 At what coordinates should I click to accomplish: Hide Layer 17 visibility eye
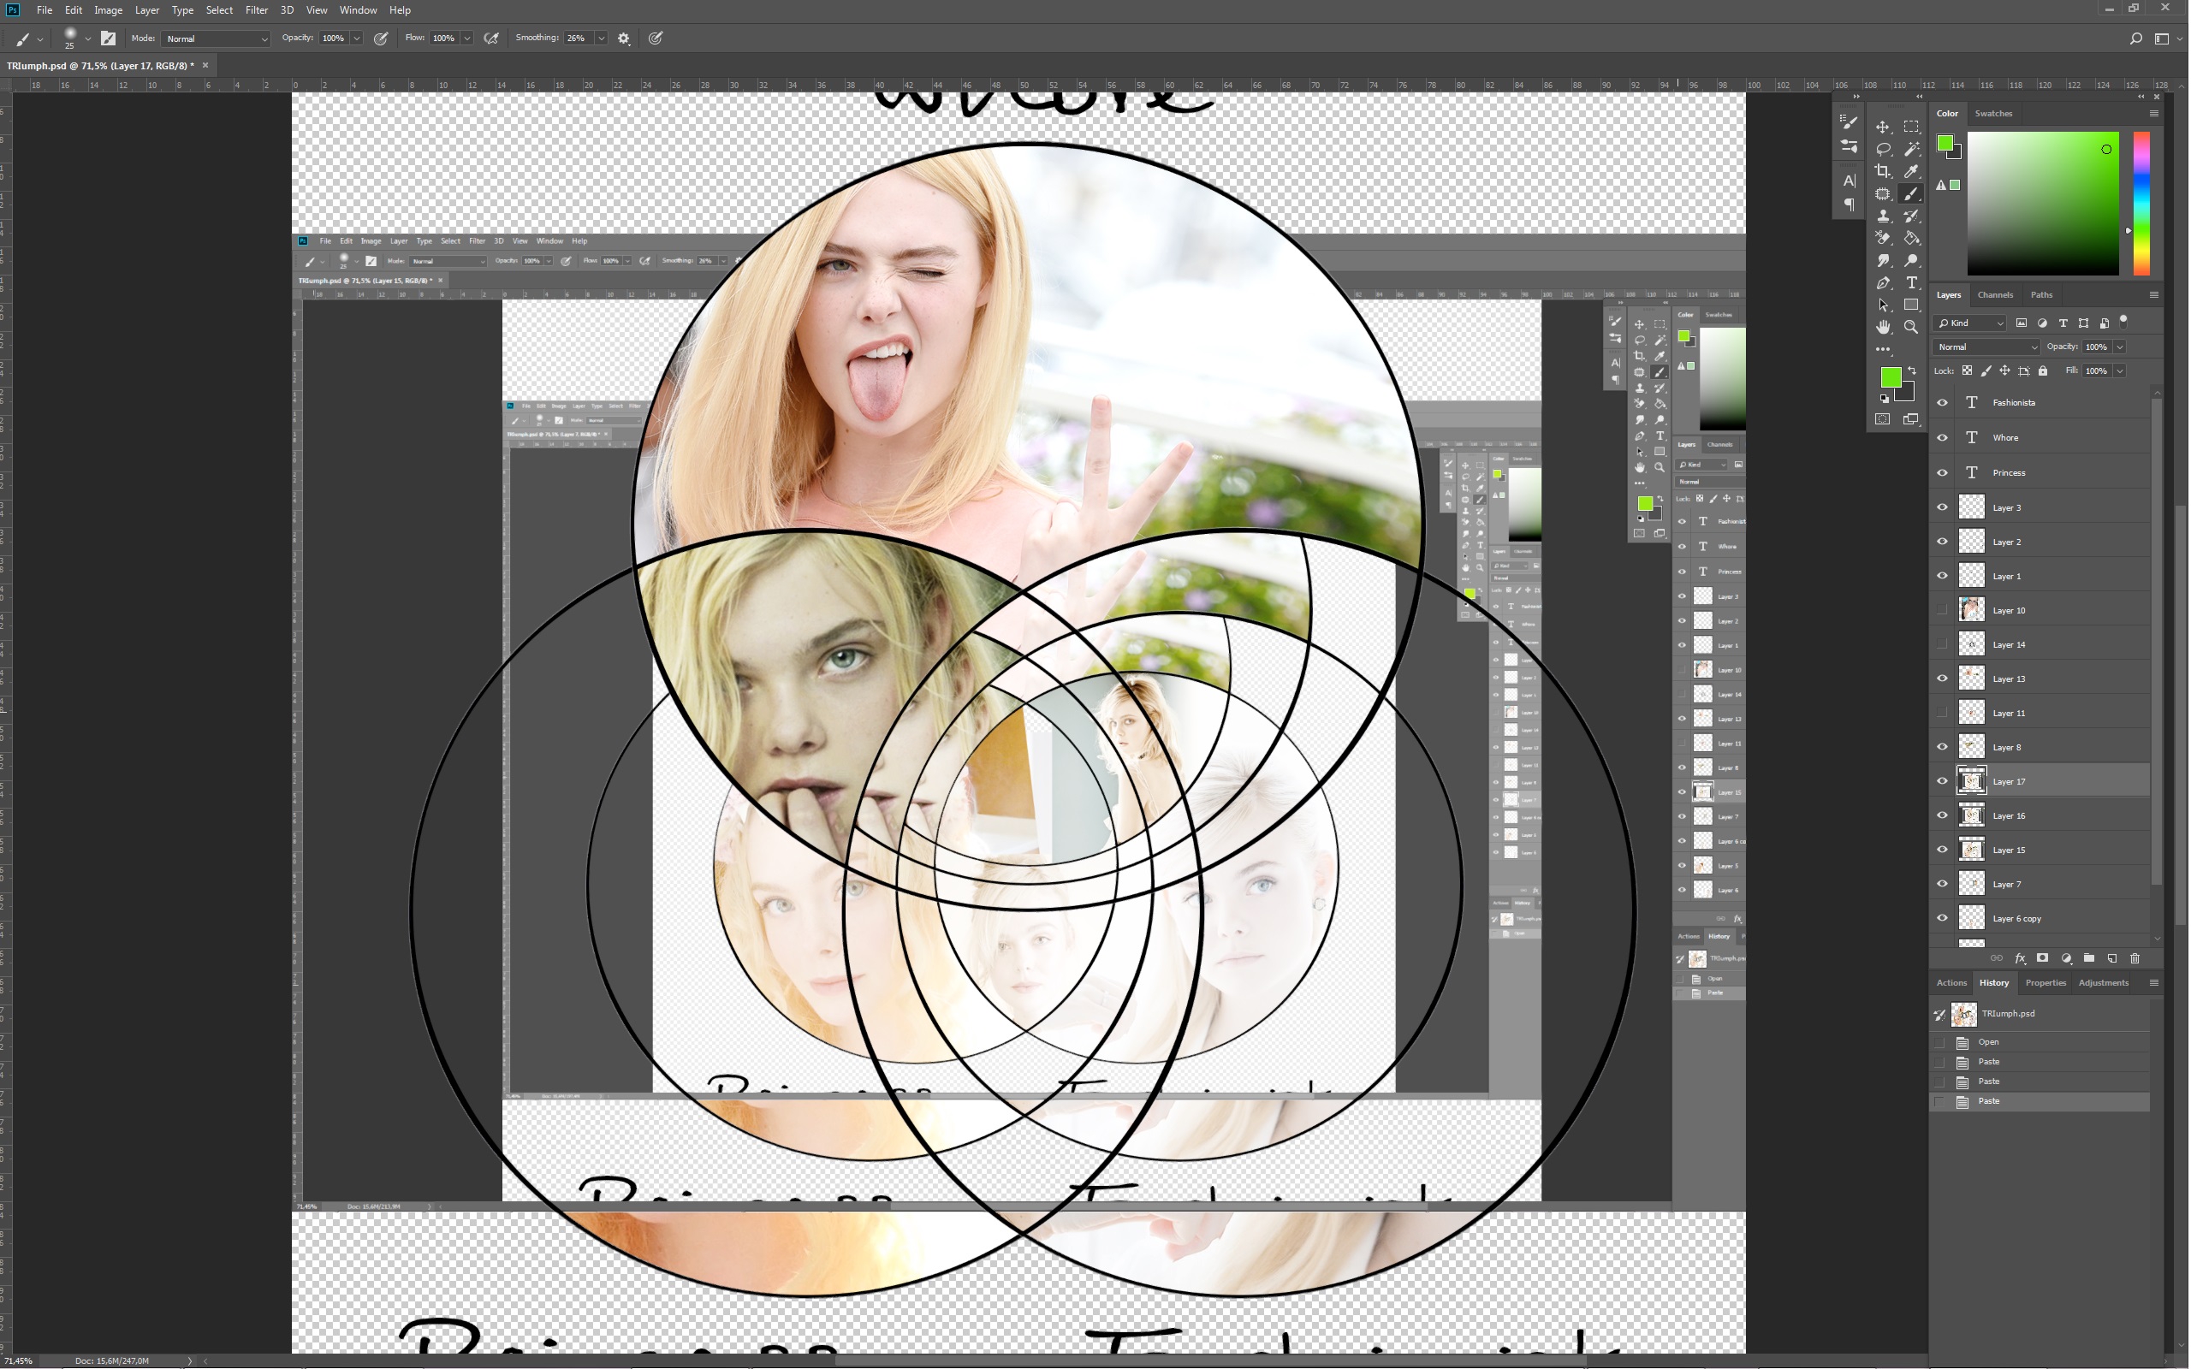(1943, 781)
